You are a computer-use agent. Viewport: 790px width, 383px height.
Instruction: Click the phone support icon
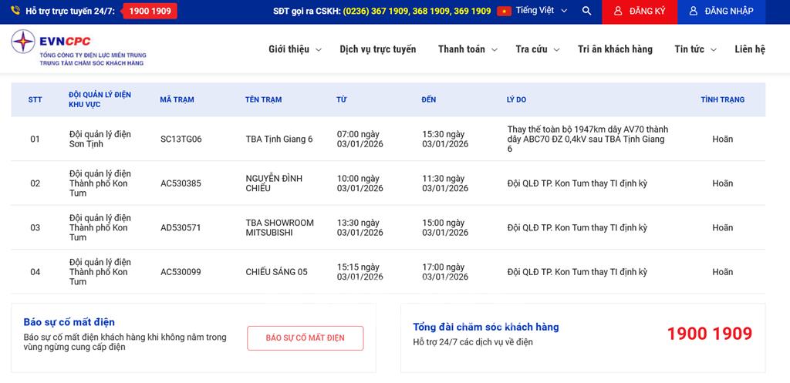tap(15, 12)
